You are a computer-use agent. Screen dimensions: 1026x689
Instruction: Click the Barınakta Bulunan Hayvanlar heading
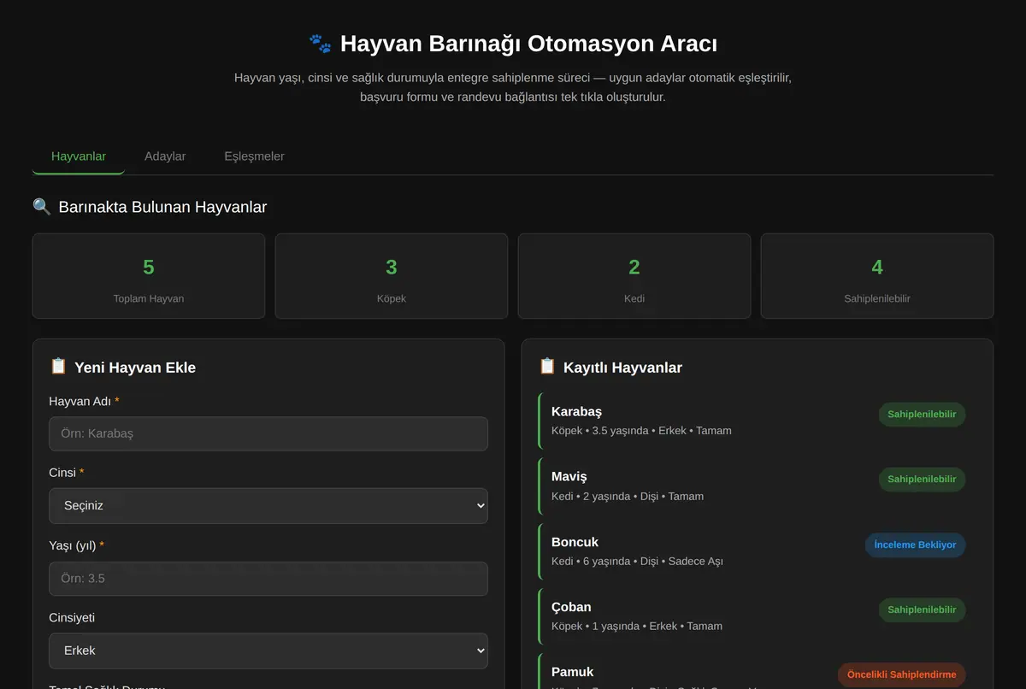click(162, 207)
